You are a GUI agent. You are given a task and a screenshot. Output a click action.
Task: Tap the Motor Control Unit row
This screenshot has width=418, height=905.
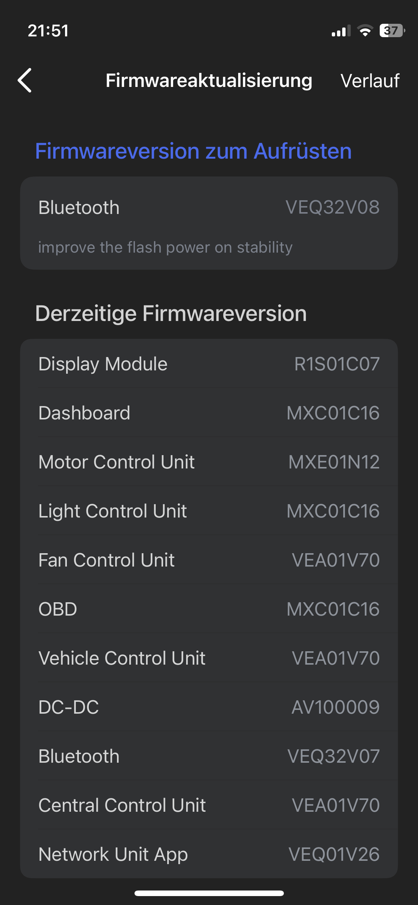coord(209,462)
